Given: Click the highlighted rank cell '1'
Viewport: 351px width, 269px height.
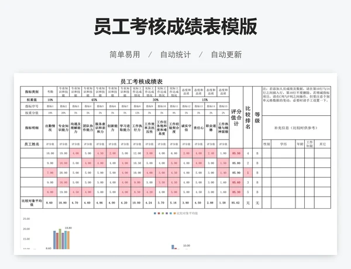Looking at the screenshot, I should pos(248,173).
